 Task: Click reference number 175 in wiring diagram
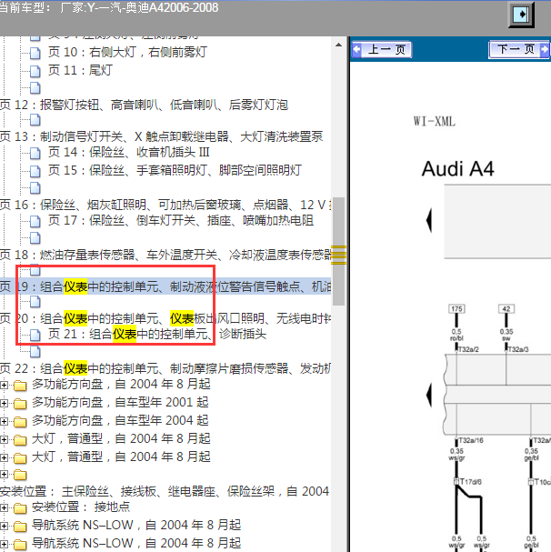click(456, 309)
